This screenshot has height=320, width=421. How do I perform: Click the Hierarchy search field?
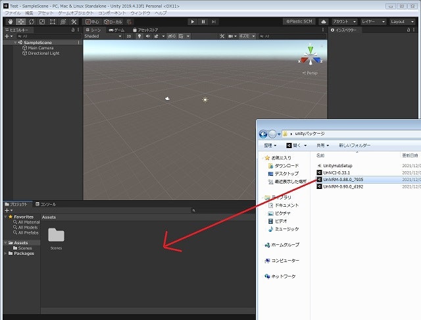49,36
